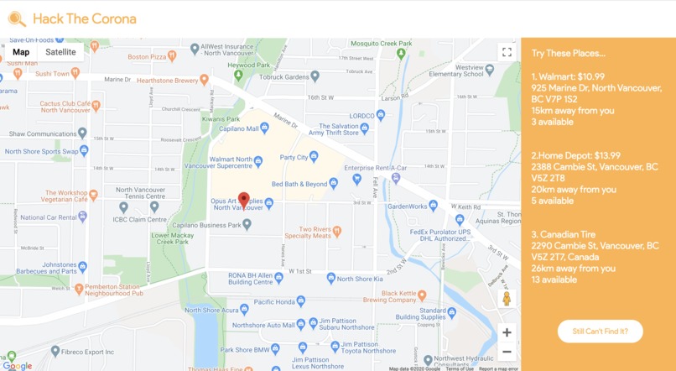Viewport: 676px width, 371px height.
Task: Click Hearthstone Brewery restaurant pin
Action: click(205, 80)
